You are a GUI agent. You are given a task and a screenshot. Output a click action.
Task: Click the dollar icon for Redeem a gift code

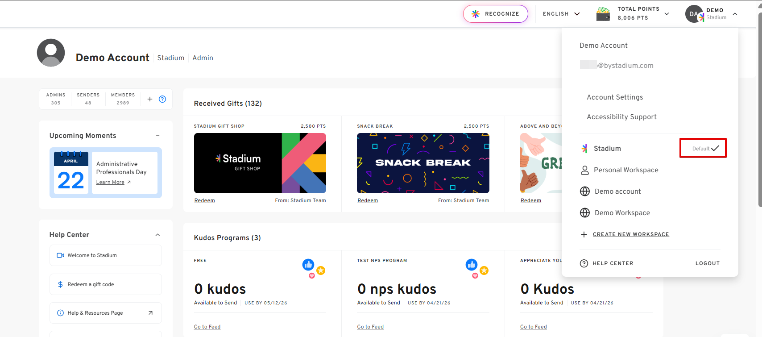(60, 284)
